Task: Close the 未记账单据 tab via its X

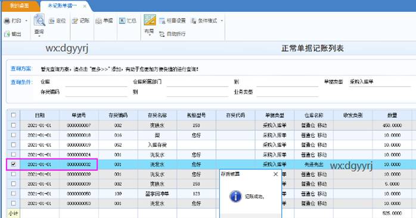Action: tap(85, 6)
